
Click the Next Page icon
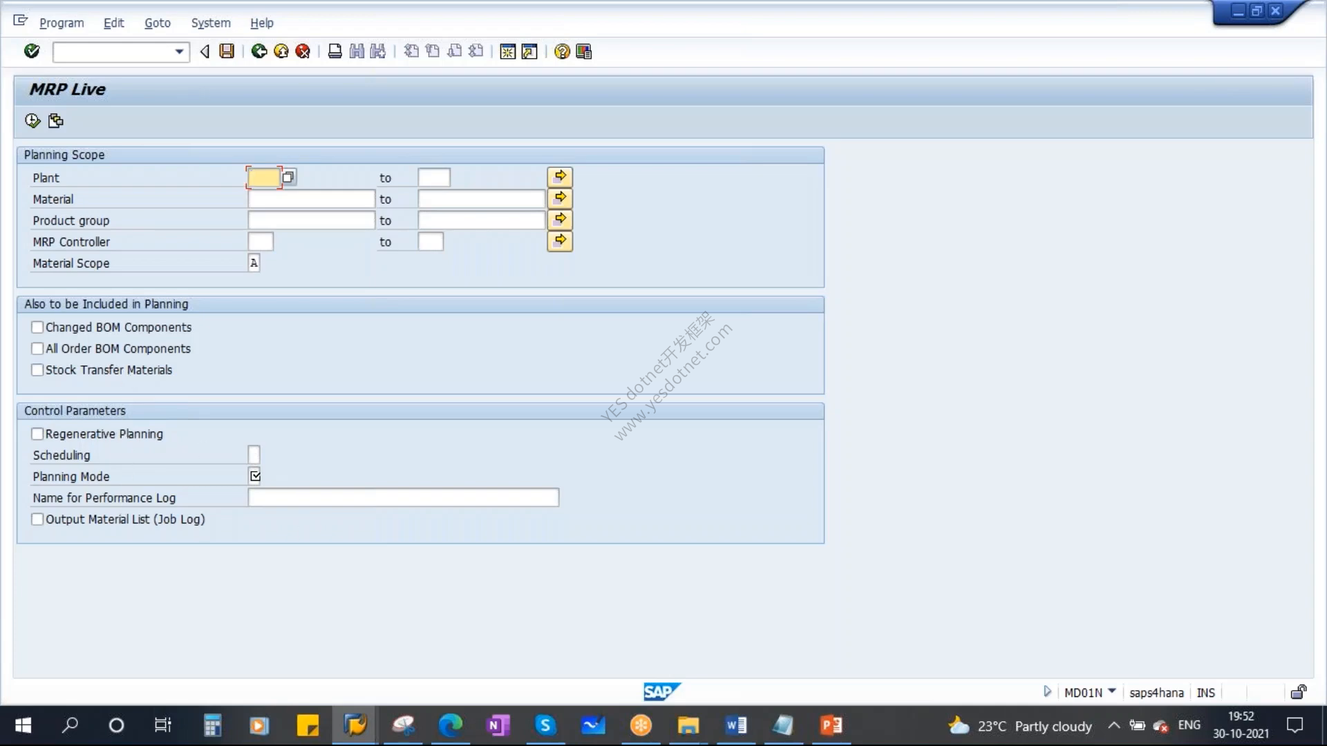tap(454, 51)
